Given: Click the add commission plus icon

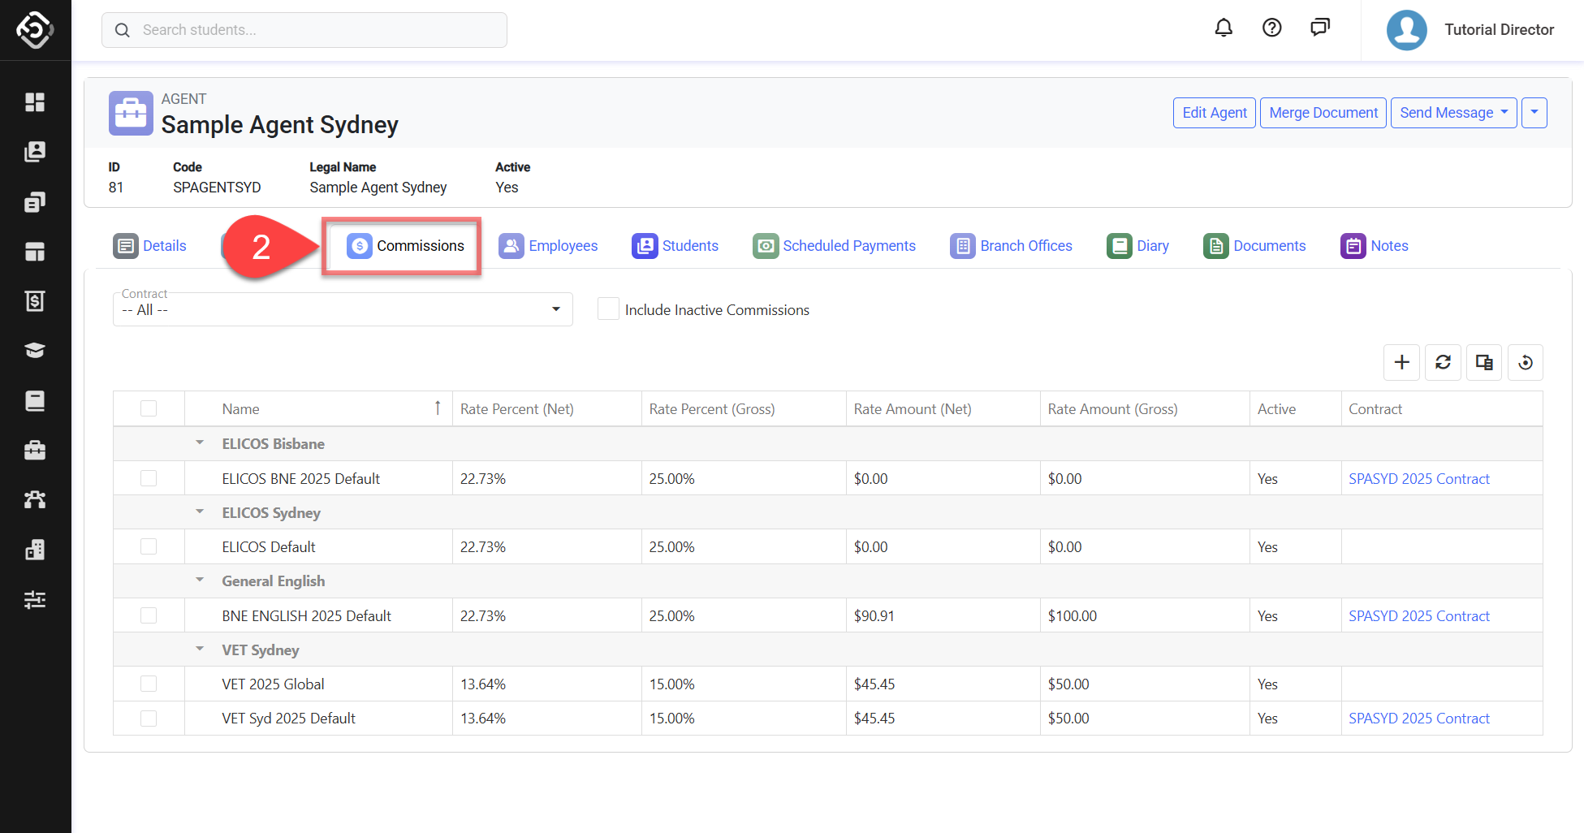Looking at the screenshot, I should tap(1401, 362).
